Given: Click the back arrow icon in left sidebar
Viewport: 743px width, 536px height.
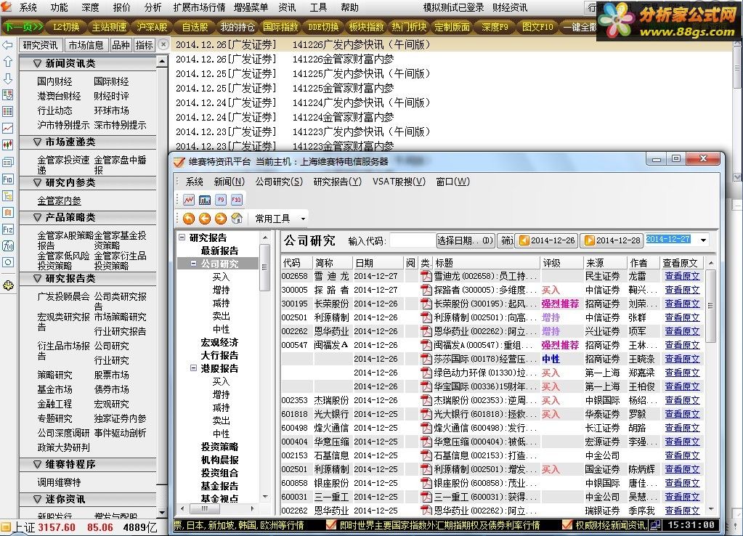Looking at the screenshot, I should tap(7, 45).
